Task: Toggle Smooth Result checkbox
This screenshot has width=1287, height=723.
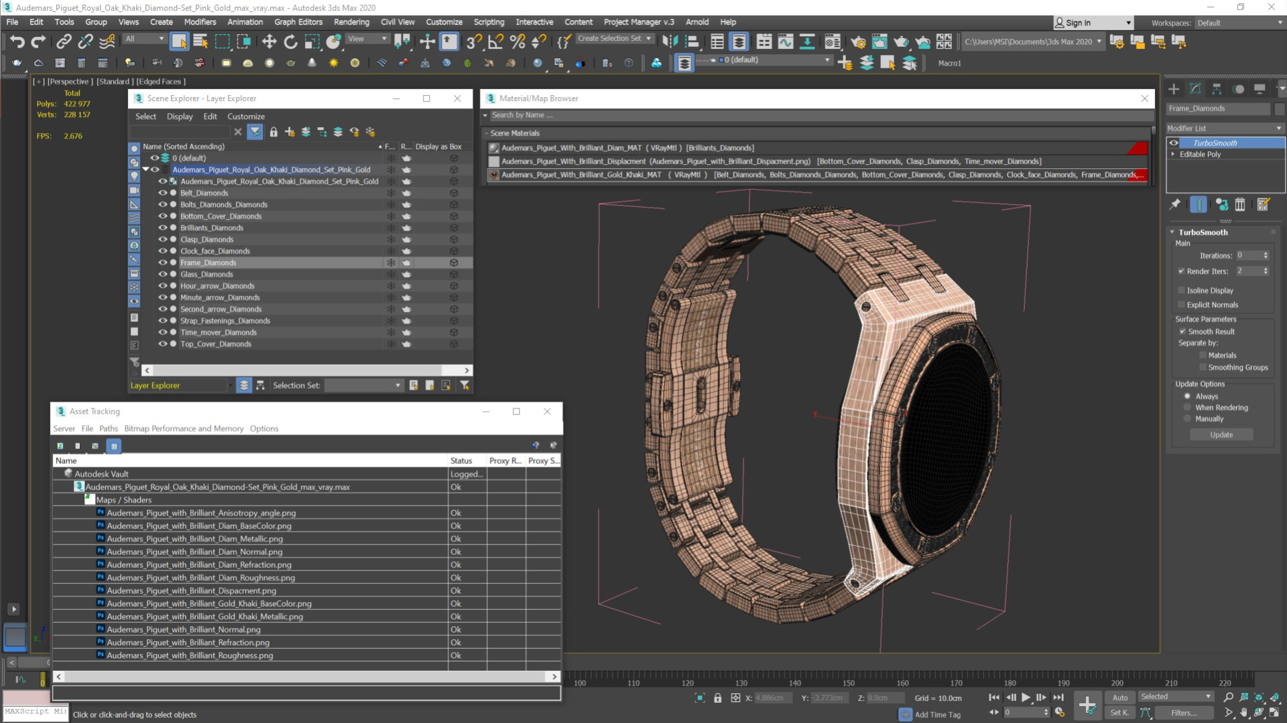Action: 1183,331
